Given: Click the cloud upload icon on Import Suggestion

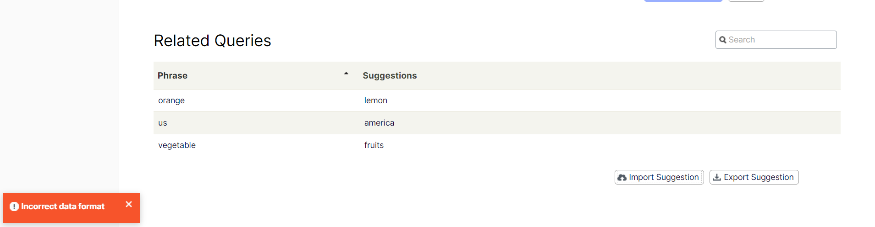Looking at the screenshot, I should click(622, 178).
